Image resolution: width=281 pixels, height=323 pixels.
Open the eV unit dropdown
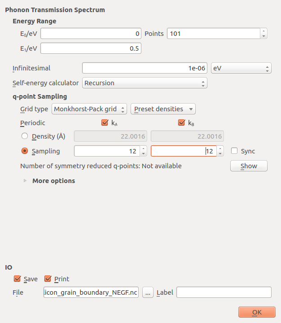241,68
